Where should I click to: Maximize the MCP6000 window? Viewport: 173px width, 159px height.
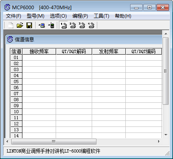coord(149,7)
